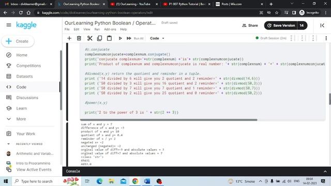Click the kaggle logo
This screenshot has height=186, width=331.
(x=26, y=25)
